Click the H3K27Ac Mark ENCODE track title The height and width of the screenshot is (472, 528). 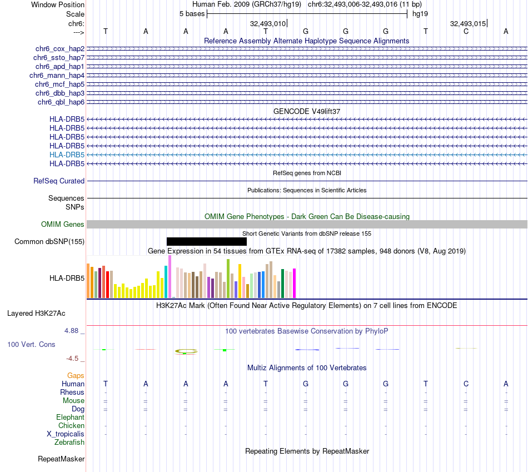click(307, 306)
